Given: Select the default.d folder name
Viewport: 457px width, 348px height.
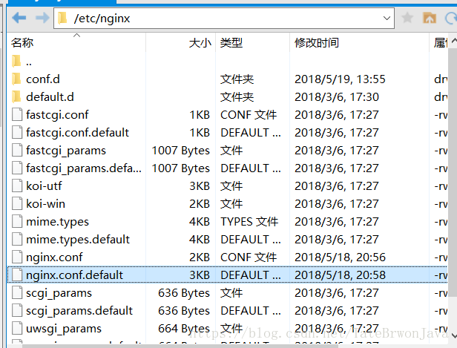Looking at the screenshot, I should click(x=50, y=96).
